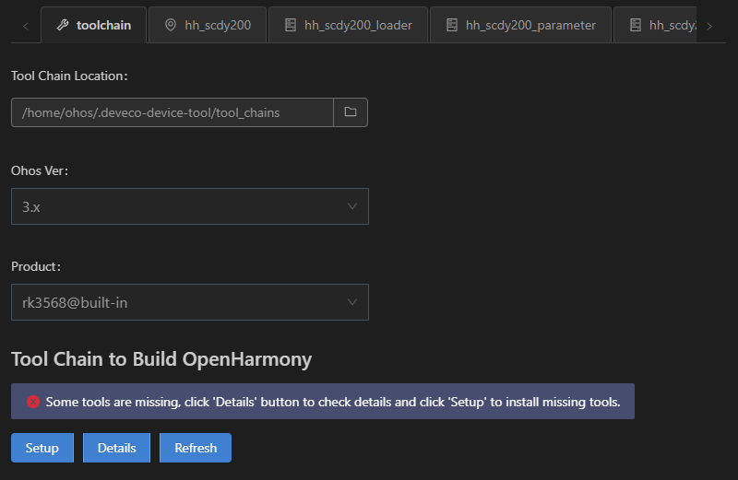This screenshot has width=738, height=480.
Task: Click the Setup button
Action: tap(42, 448)
